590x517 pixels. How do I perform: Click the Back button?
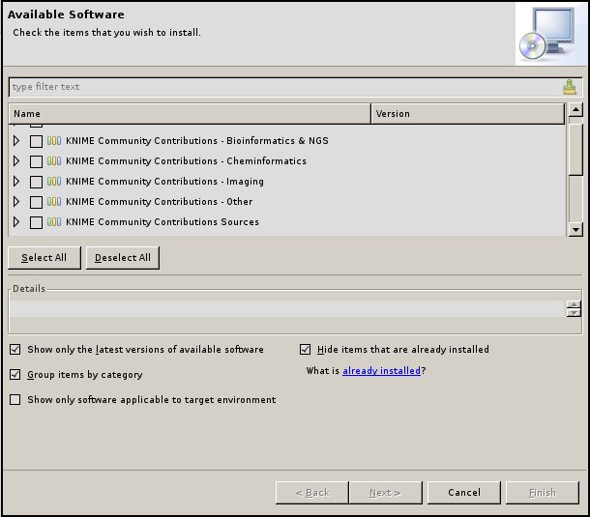tap(312, 493)
